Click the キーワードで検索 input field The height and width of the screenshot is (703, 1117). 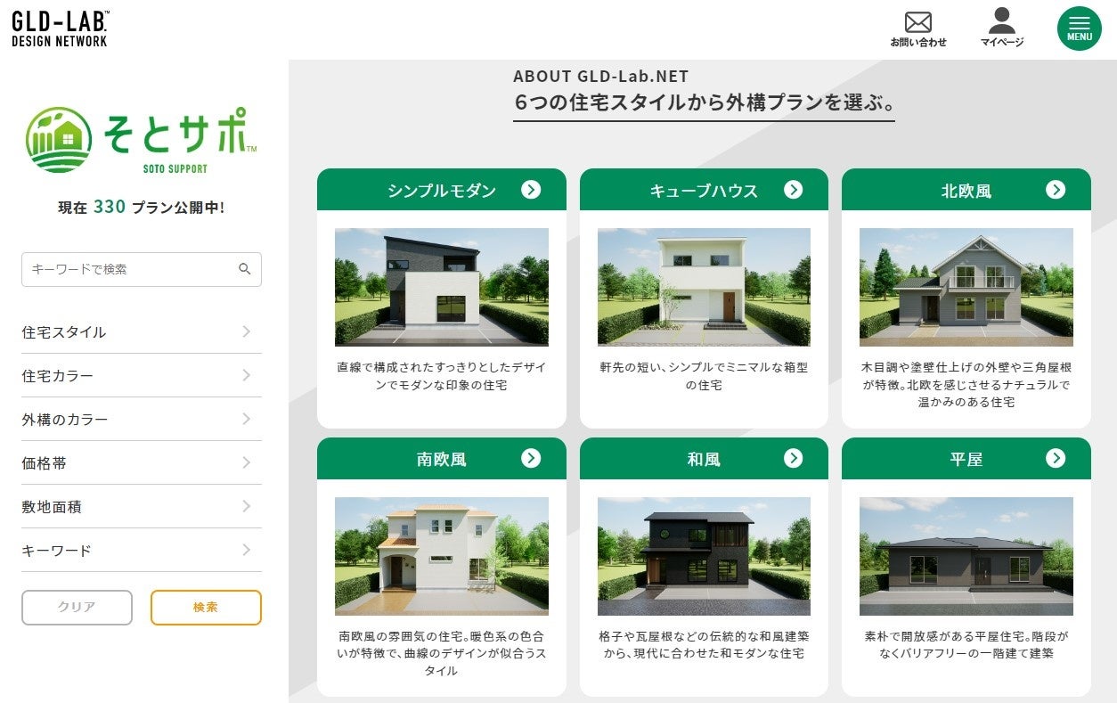[x=125, y=269]
